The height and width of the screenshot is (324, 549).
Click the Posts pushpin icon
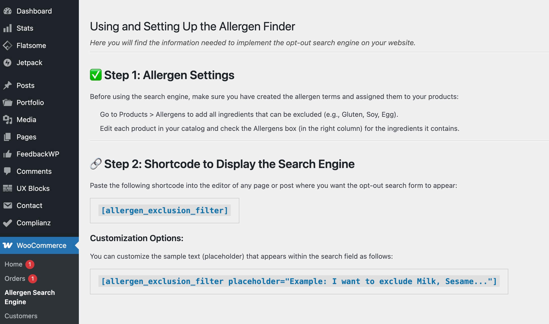coord(8,85)
